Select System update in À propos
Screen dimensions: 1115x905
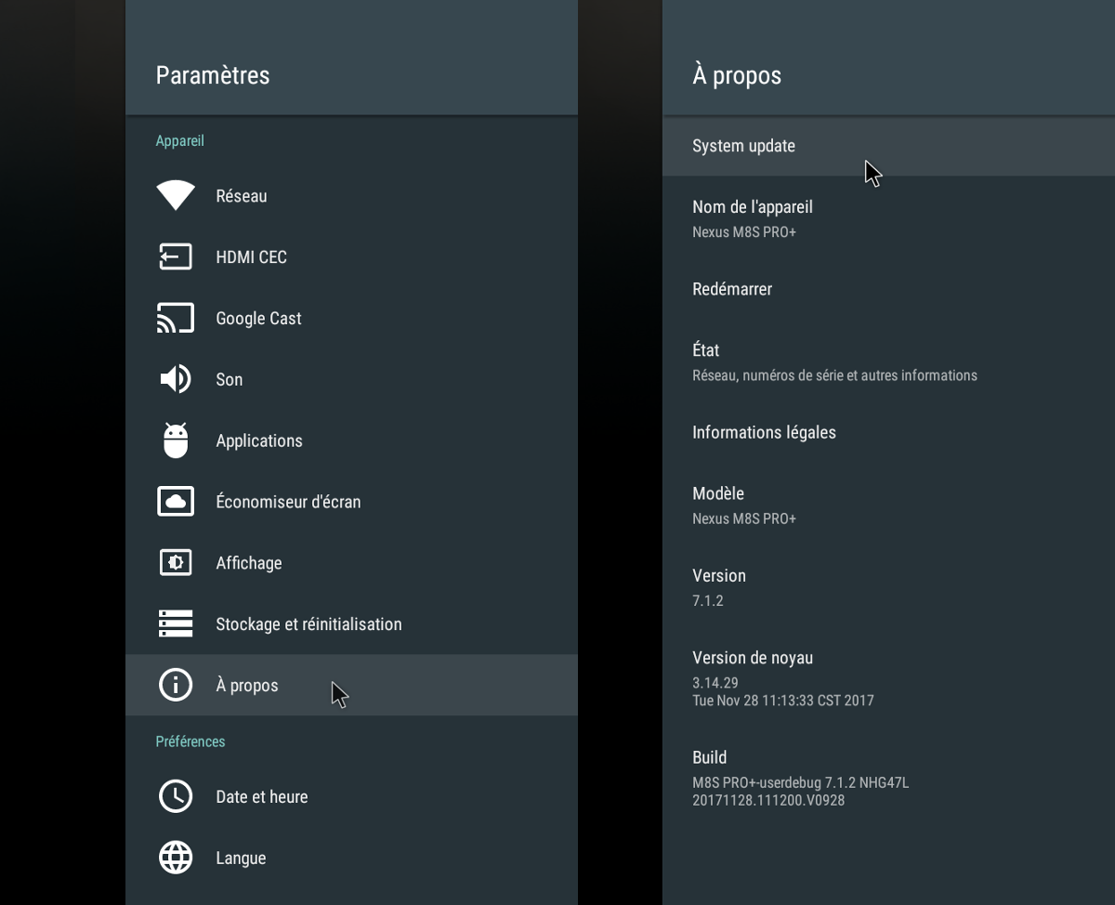[x=888, y=146]
